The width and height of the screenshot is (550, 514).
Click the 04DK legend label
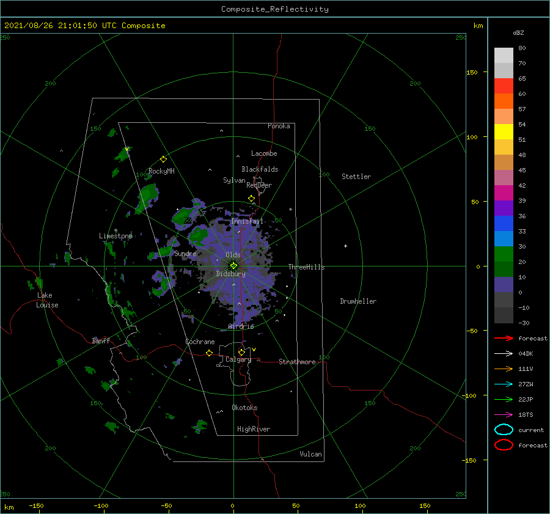click(x=526, y=354)
